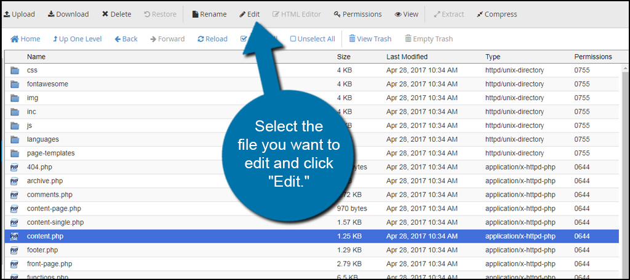
Task: Click the Back navigation link
Action: [x=126, y=39]
